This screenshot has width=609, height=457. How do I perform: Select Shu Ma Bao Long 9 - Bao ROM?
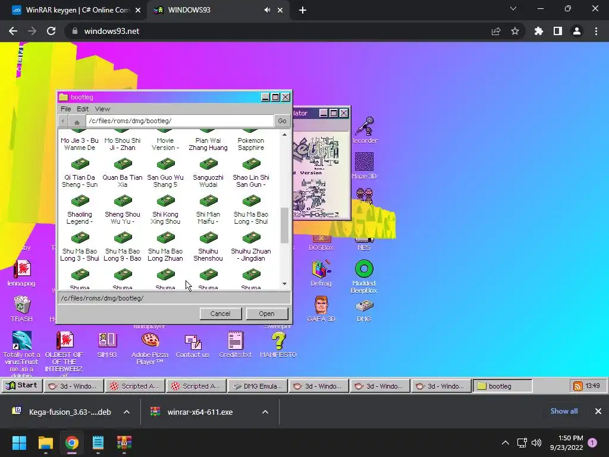tap(123, 246)
